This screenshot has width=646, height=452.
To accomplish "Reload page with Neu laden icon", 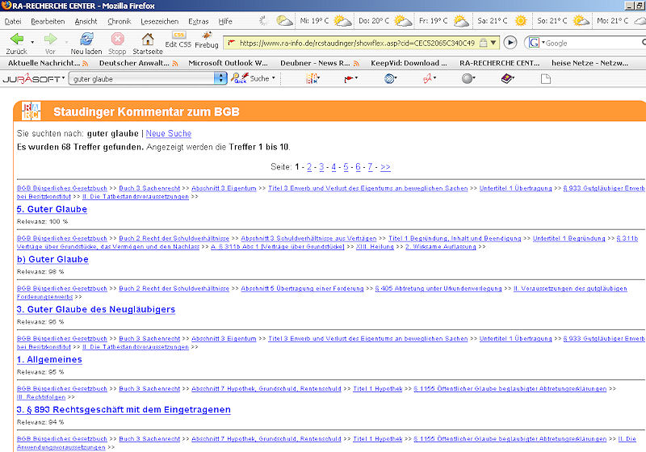I will click(86, 39).
